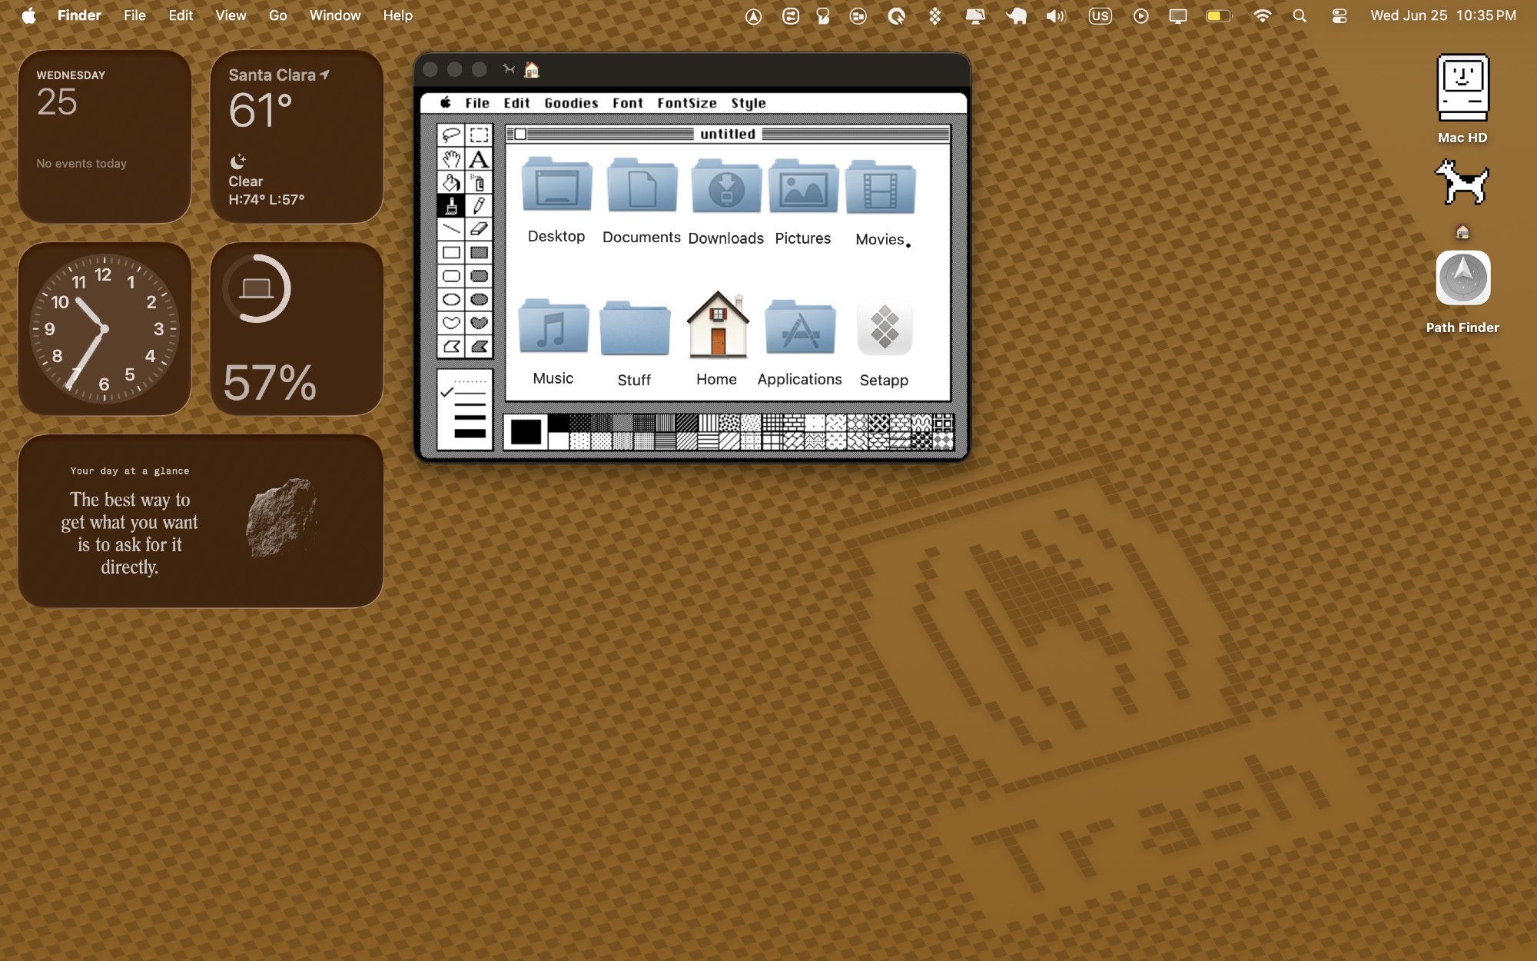Open the Downloads folder
Screen dimensions: 1537x961
(x=725, y=188)
